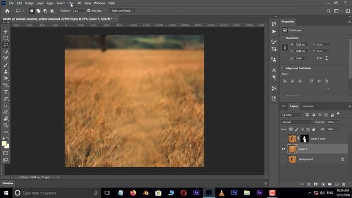This screenshot has width=352, height=198.
Task: Click the Type here to search box
Action: click(x=57, y=193)
